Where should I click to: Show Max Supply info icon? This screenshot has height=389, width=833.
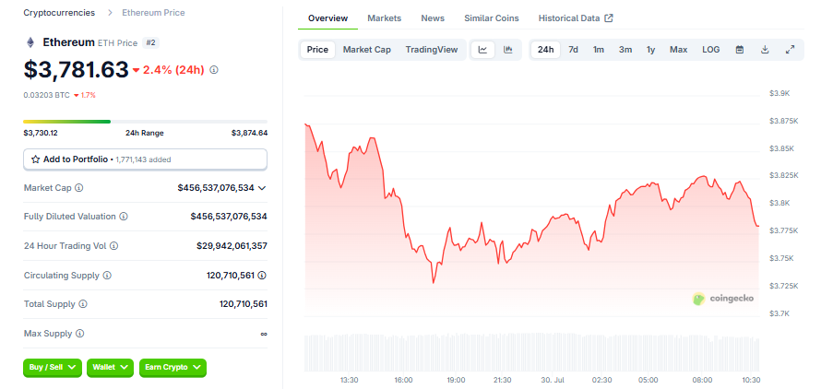(x=79, y=334)
